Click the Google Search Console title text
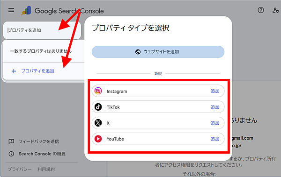The width and height of the screenshot is (281, 177). tap(69, 11)
